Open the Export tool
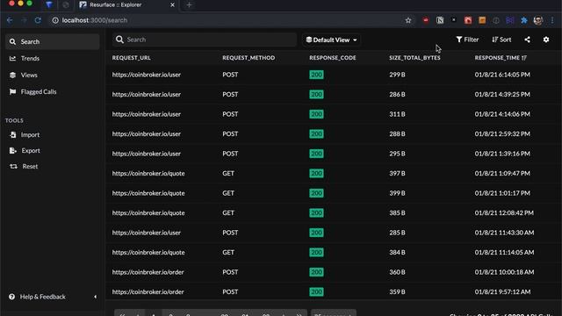The height and width of the screenshot is (316, 562). tap(31, 150)
